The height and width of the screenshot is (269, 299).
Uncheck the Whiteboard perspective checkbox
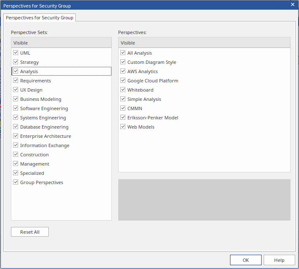(123, 90)
